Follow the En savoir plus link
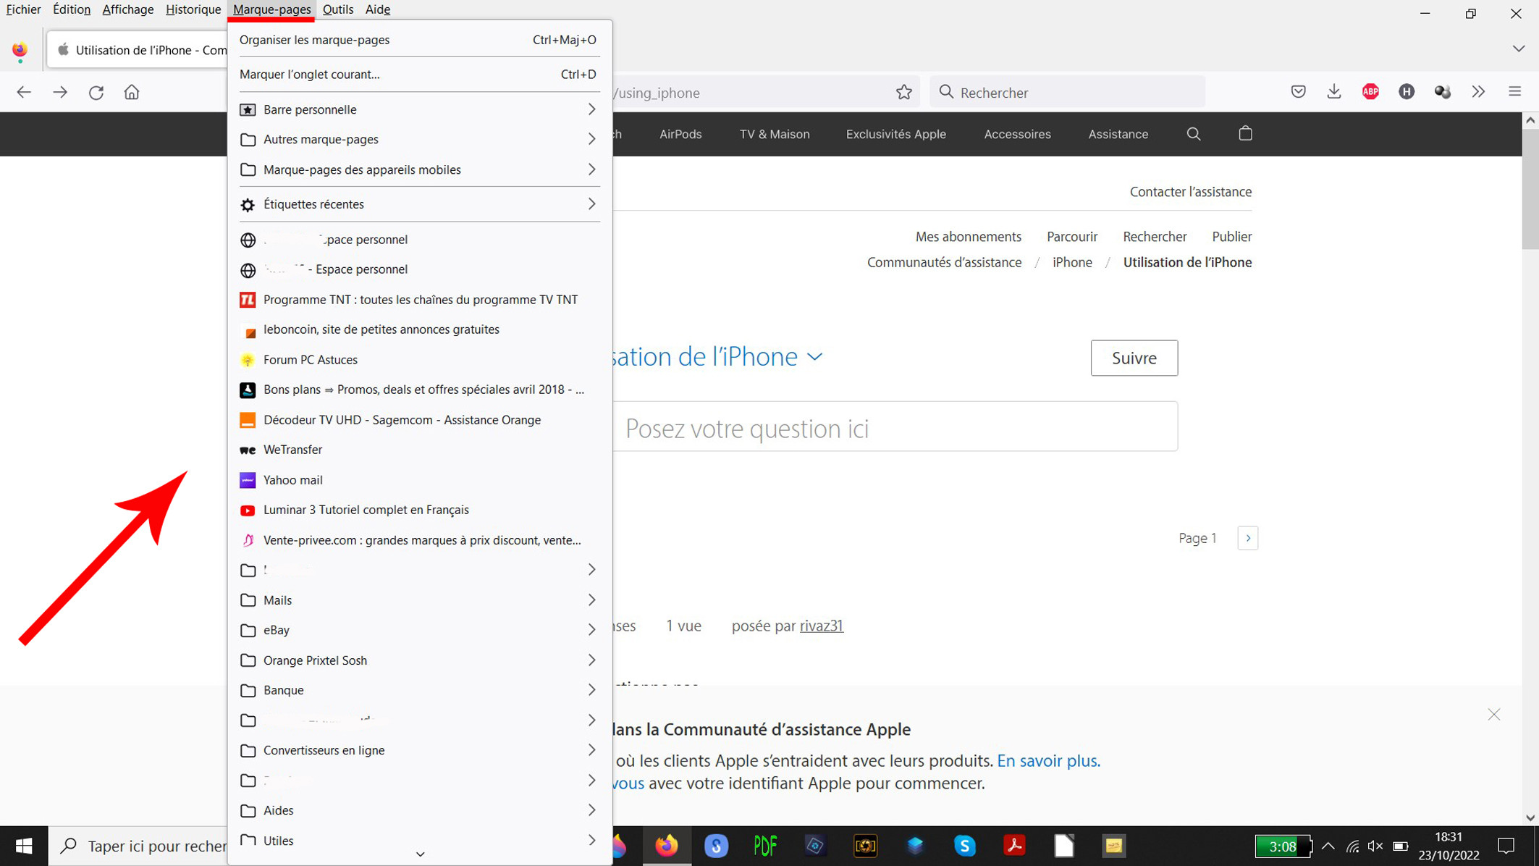 (x=1048, y=761)
